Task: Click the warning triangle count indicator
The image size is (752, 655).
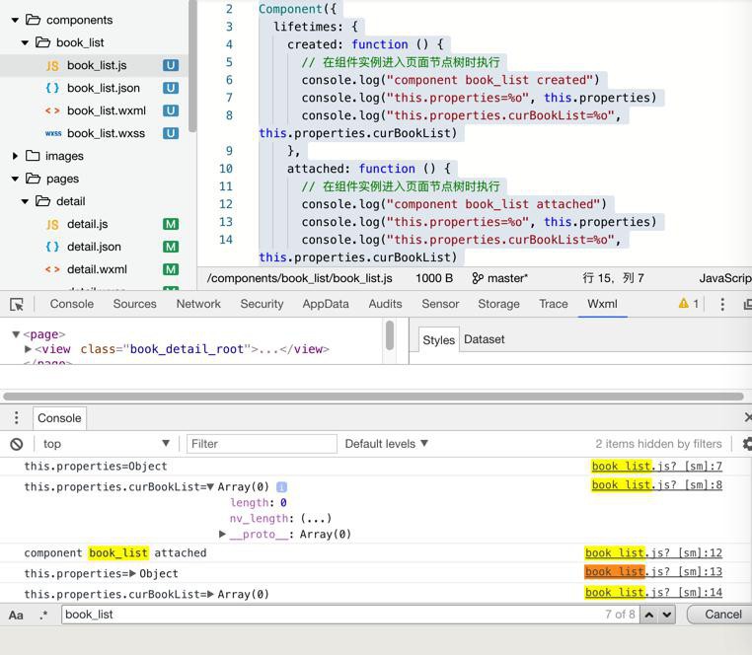Action: pos(688,305)
